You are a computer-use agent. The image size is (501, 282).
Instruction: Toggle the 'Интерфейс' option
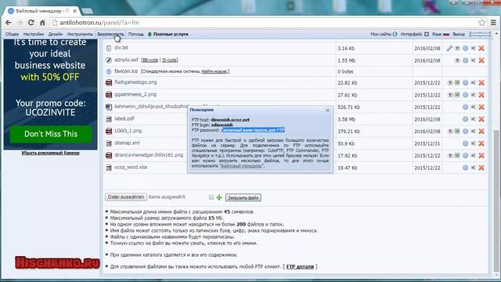tap(414, 34)
